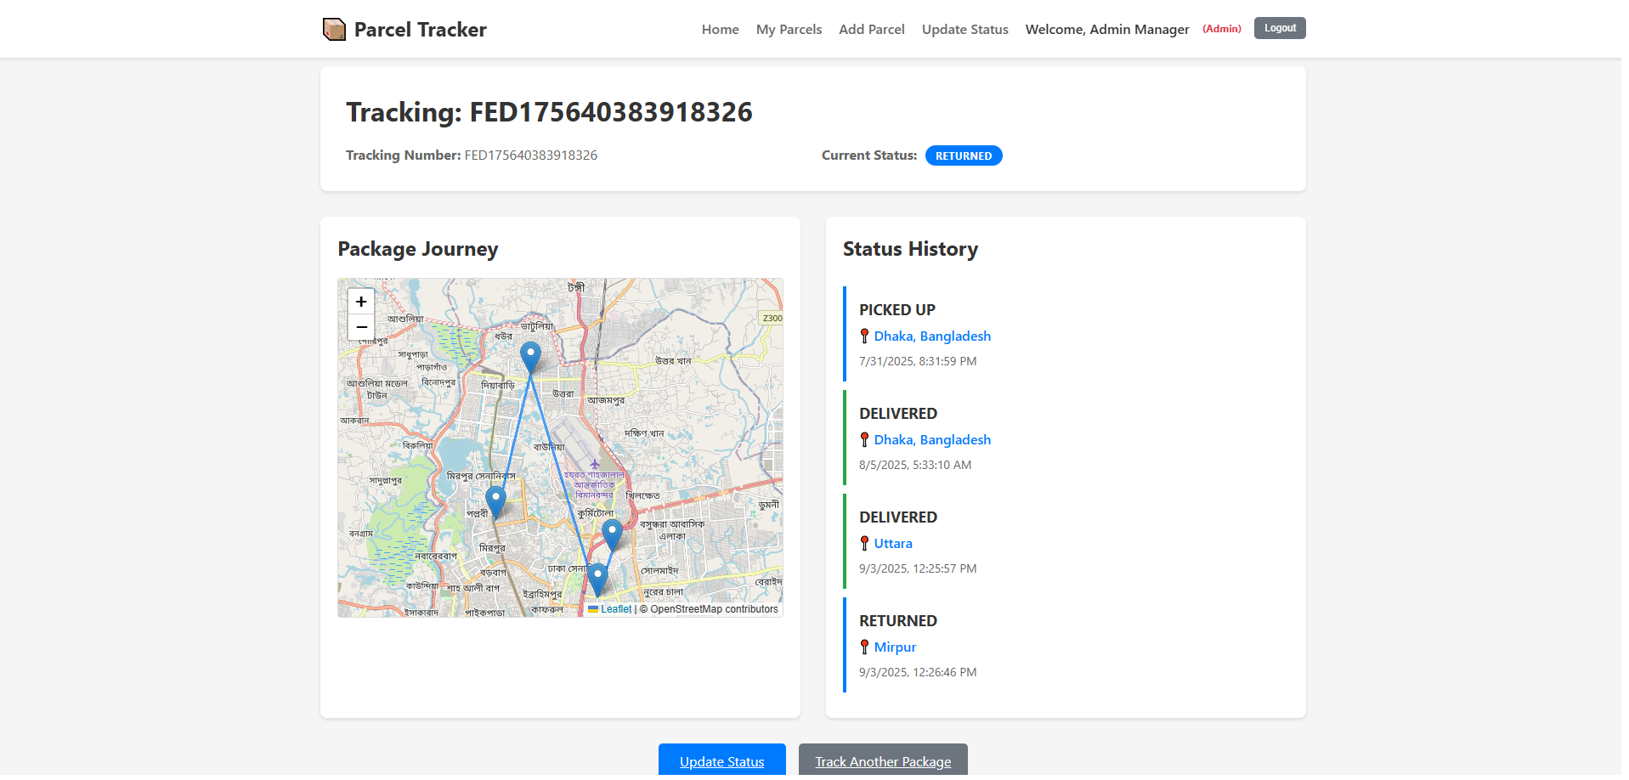Click the red (Admin) role label
Viewport: 1629px width, 780px height.
(1222, 29)
